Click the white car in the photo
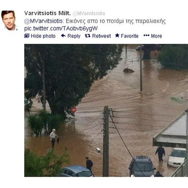The image size is (188, 188). [x=177, y=158]
